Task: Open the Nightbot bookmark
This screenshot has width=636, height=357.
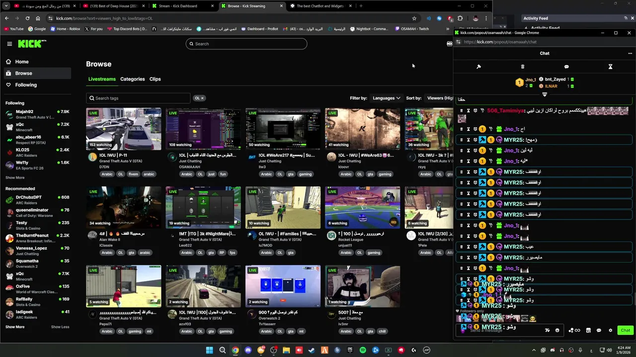Action: click(369, 29)
